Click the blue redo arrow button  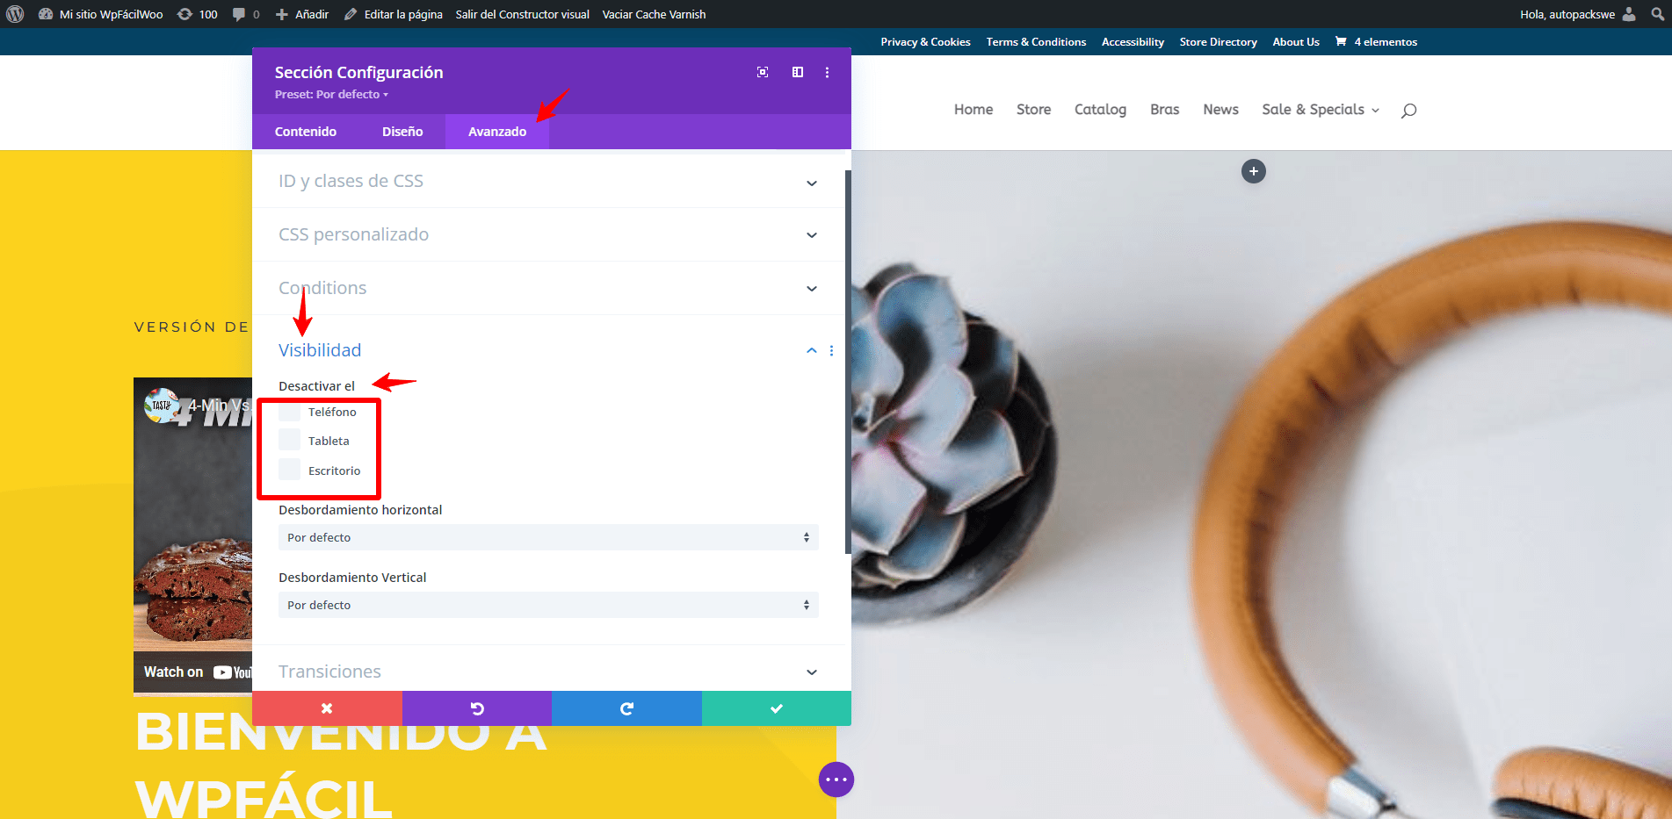pos(626,708)
